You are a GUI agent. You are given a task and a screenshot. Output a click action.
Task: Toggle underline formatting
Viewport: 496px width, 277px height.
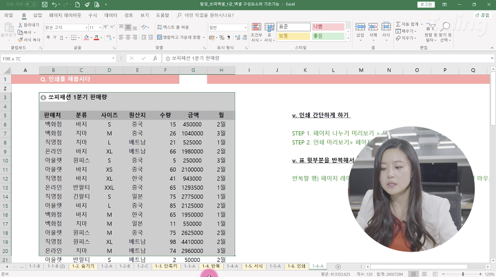(61, 38)
